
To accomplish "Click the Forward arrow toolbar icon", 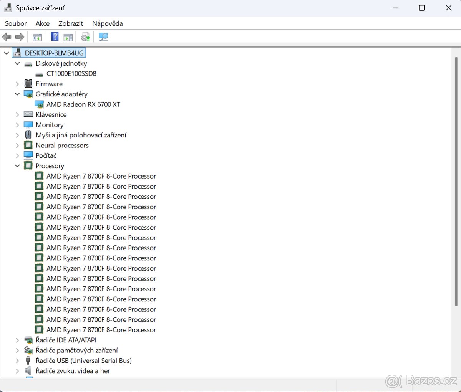I will coord(20,37).
